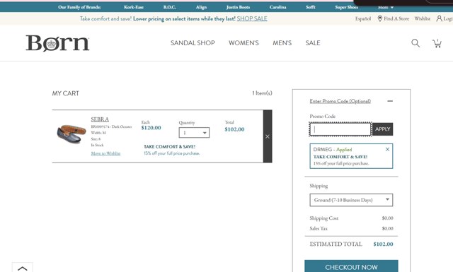Screen dimensions: 453x272
Task: Visit the Align brand link
Action: (201, 7)
